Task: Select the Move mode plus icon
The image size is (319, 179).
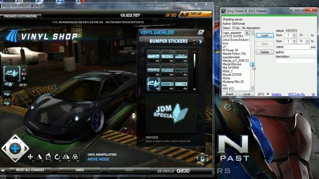Action: [x=30, y=157]
